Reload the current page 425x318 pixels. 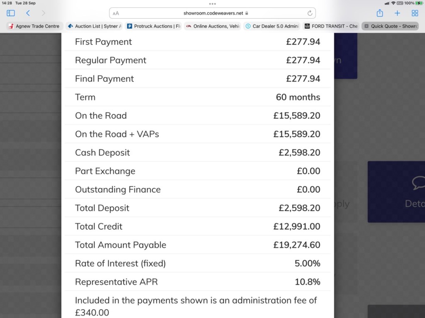click(x=310, y=13)
